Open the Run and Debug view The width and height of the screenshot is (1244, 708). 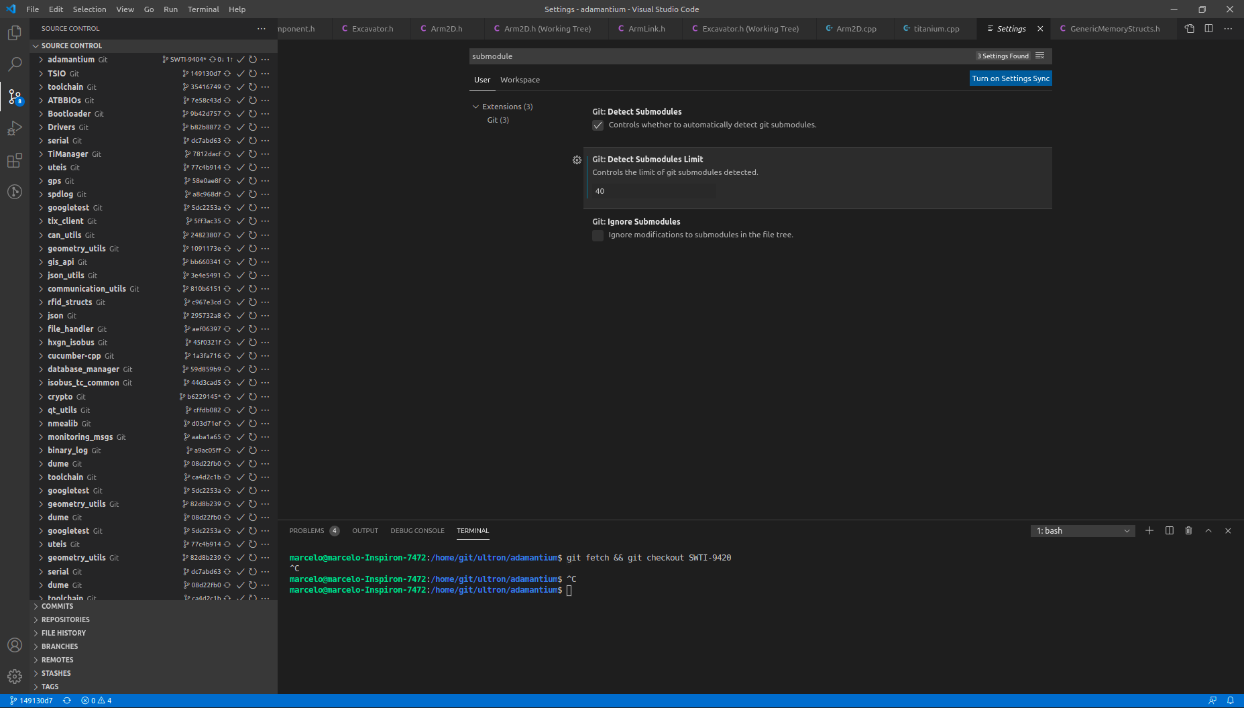point(15,128)
